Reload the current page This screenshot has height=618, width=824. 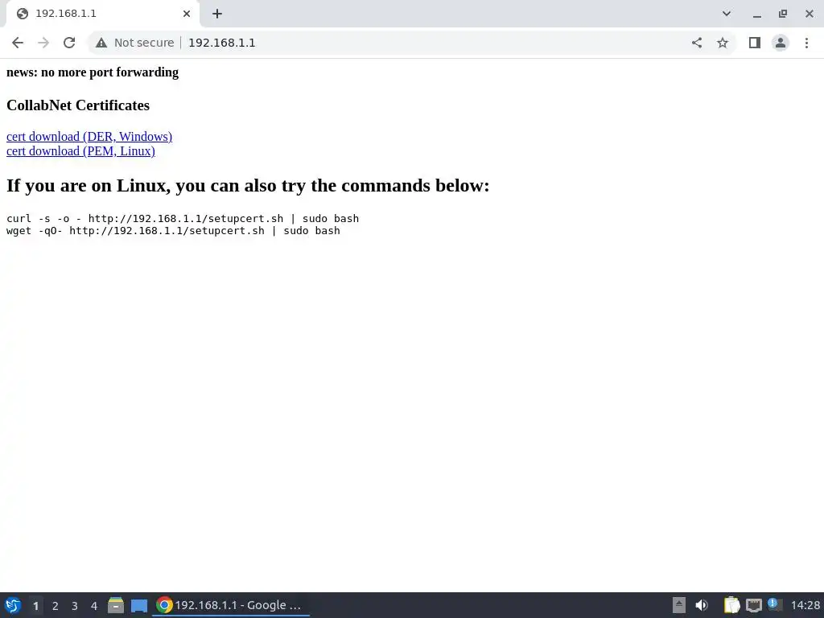coord(69,43)
